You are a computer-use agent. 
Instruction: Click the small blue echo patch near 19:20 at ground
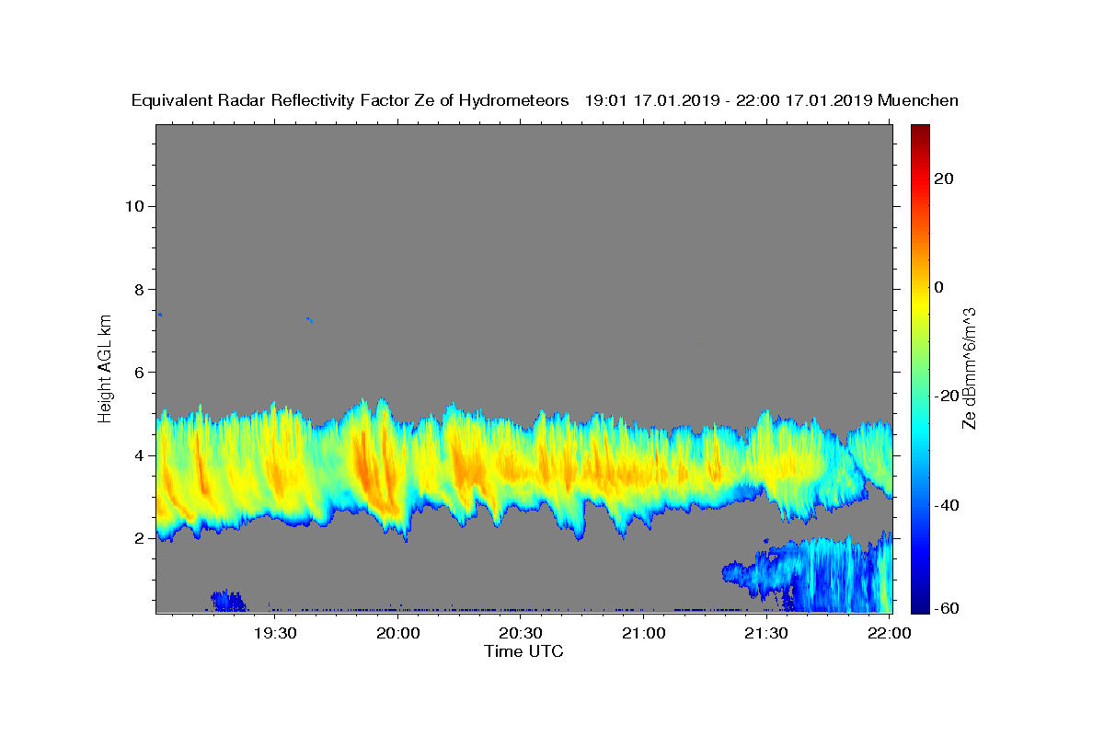tap(228, 602)
